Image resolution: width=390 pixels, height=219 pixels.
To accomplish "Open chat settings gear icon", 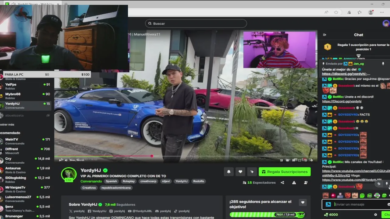I will (x=375, y=215).
